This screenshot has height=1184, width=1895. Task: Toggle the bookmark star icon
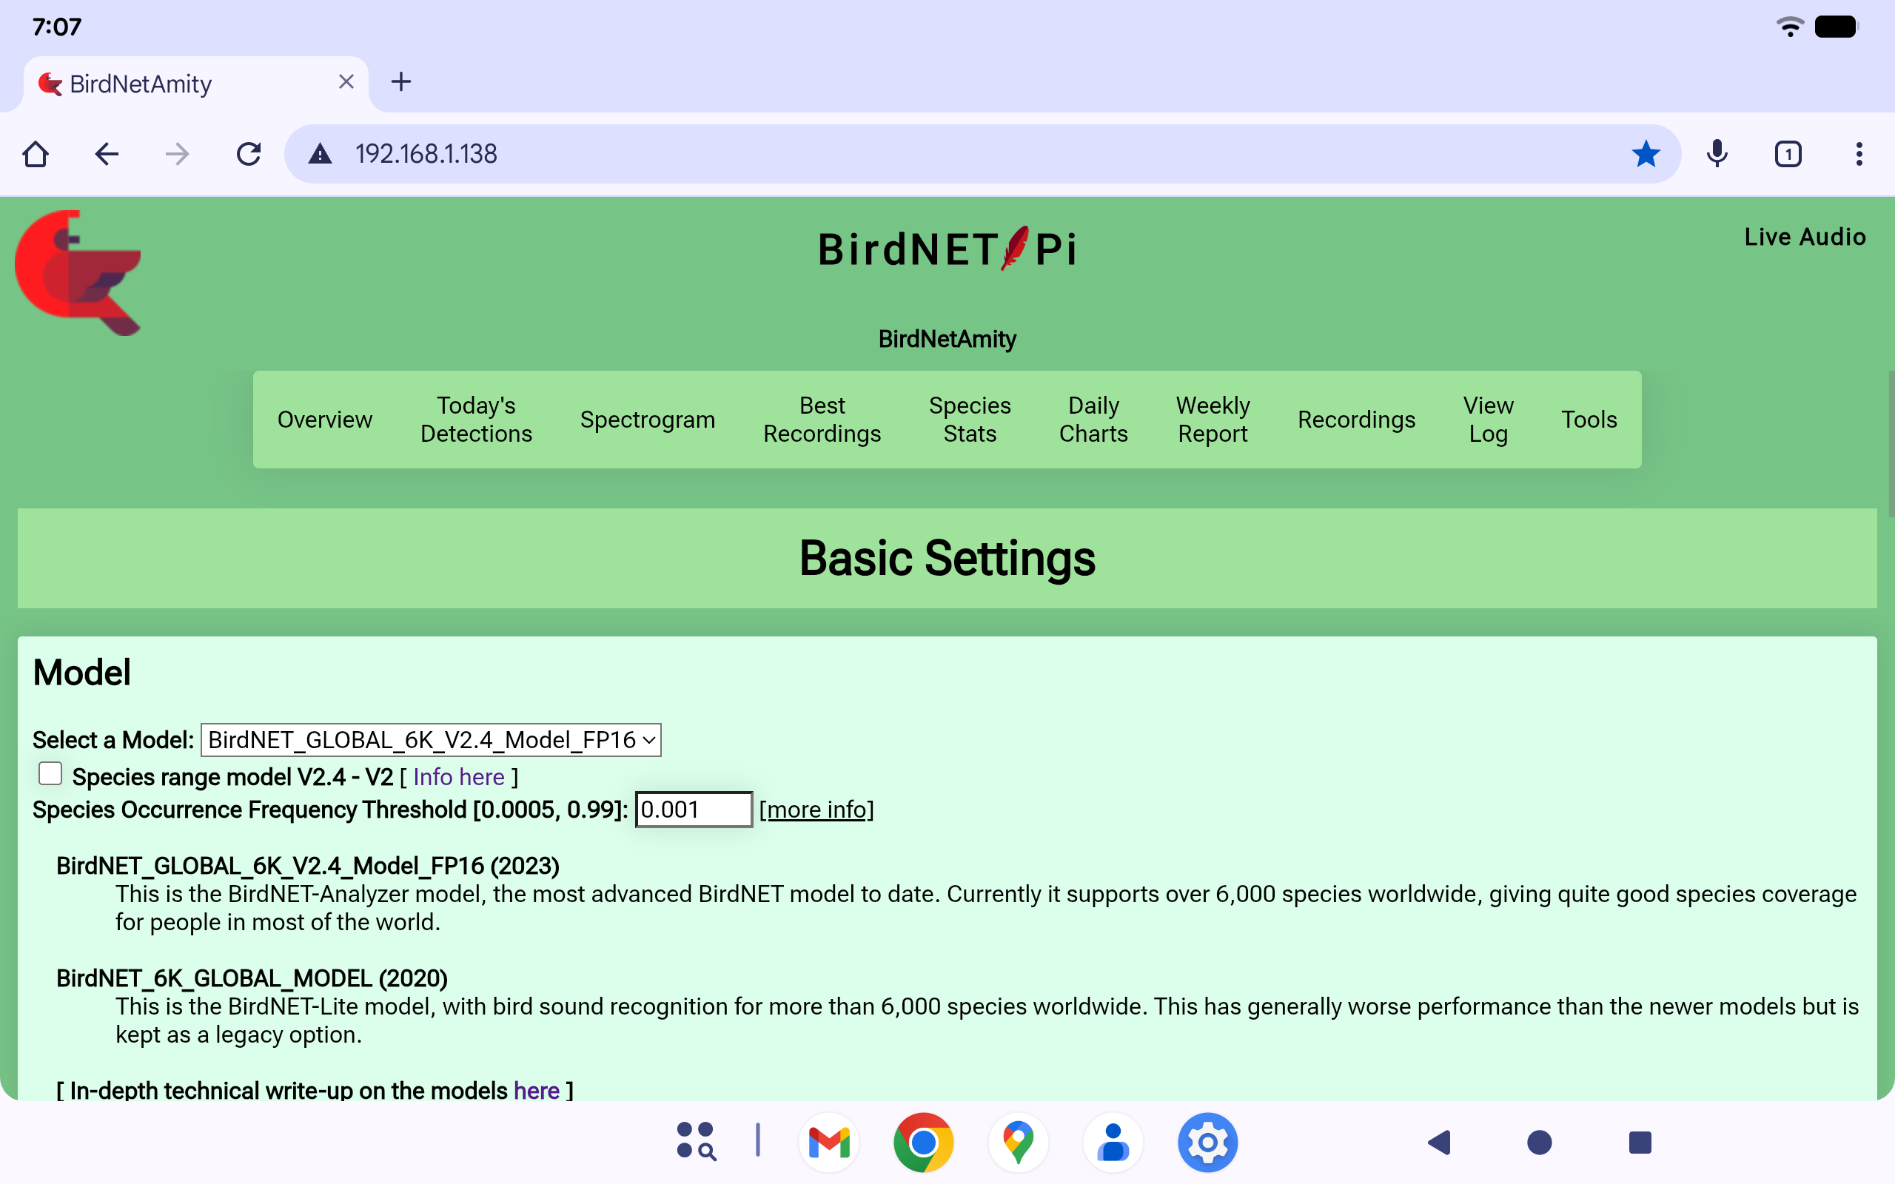(x=1646, y=154)
